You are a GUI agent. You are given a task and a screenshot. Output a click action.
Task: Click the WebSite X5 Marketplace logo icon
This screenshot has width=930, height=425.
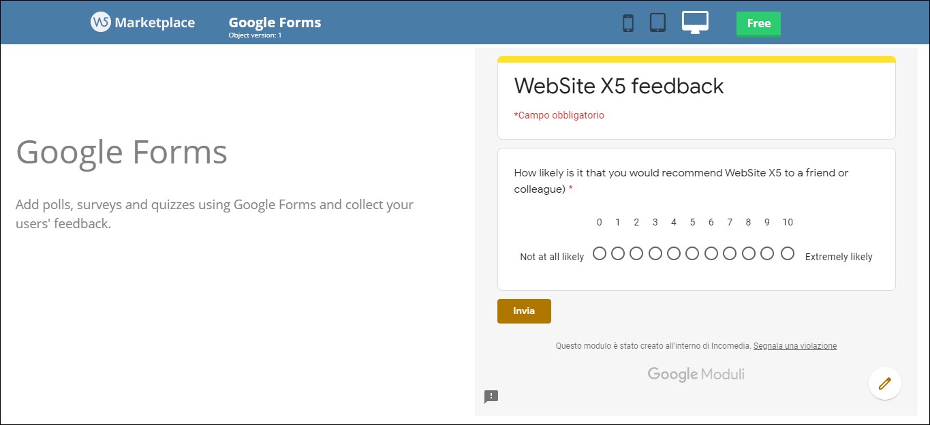tap(101, 22)
